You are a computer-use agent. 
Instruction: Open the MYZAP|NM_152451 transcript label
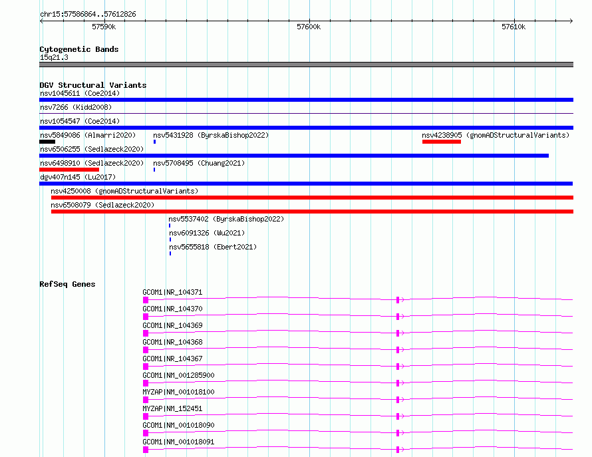coord(172,408)
